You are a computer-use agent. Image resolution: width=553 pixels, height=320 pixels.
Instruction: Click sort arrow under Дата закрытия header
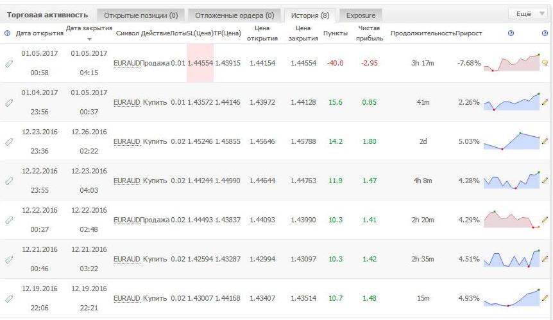point(89,39)
